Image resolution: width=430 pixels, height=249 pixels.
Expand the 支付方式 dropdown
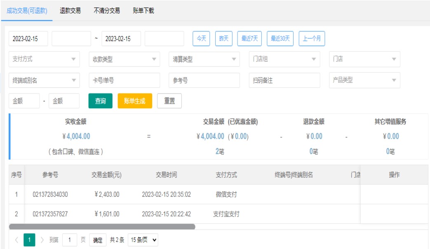(44, 59)
